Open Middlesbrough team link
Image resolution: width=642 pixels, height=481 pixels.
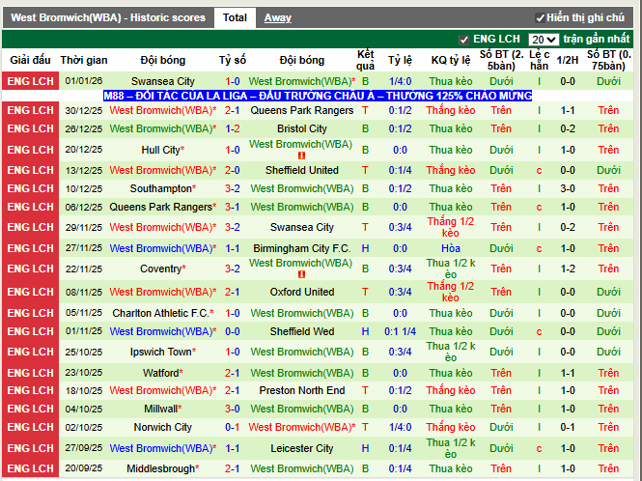click(x=160, y=468)
